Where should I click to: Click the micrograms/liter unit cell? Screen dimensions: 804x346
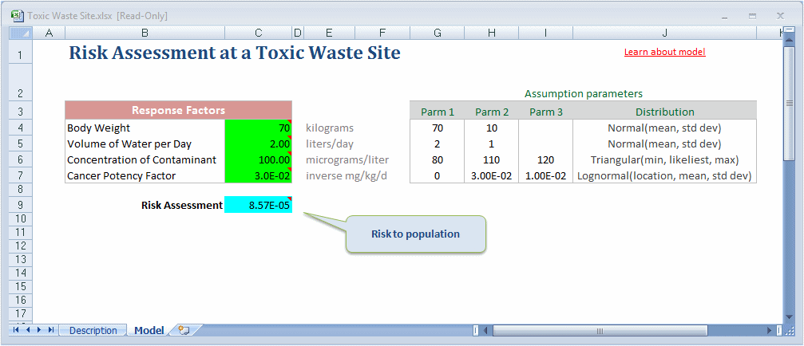(347, 159)
